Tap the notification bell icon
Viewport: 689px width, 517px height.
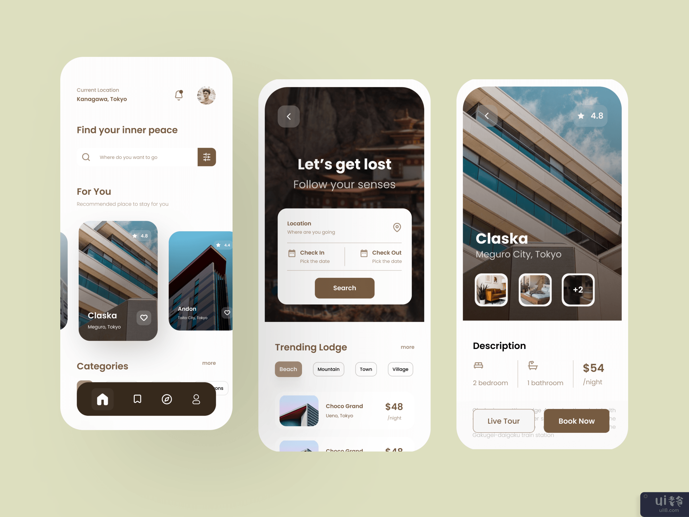pyautogui.click(x=179, y=95)
